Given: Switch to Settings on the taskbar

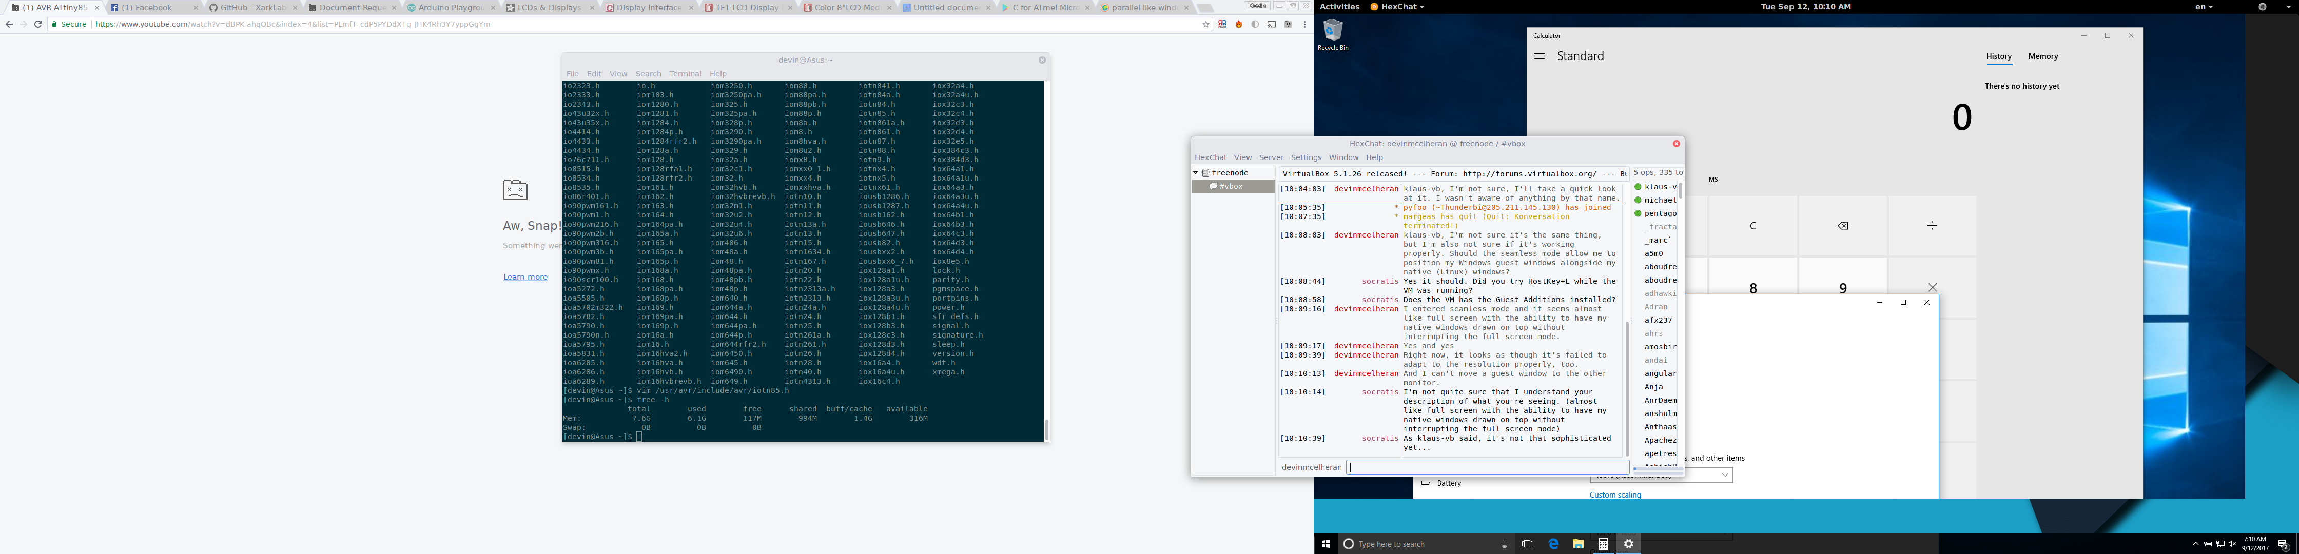Looking at the screenshot, I should pyautogui.click(x=1629, y=543).
